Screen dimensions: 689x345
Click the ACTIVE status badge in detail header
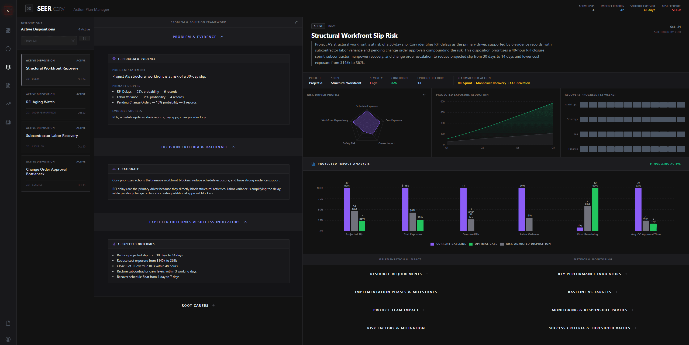(x=318, y=26)
